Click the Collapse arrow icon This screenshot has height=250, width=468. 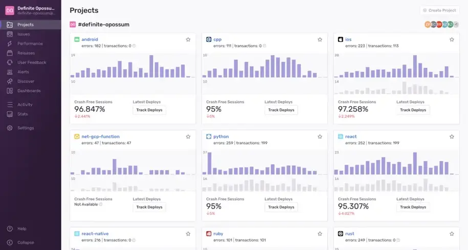point(10,242)
